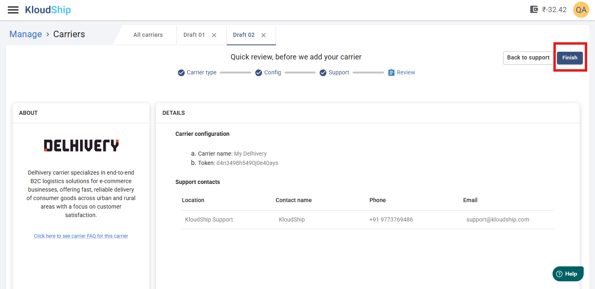Click the Back to support button

click(528, 57)
